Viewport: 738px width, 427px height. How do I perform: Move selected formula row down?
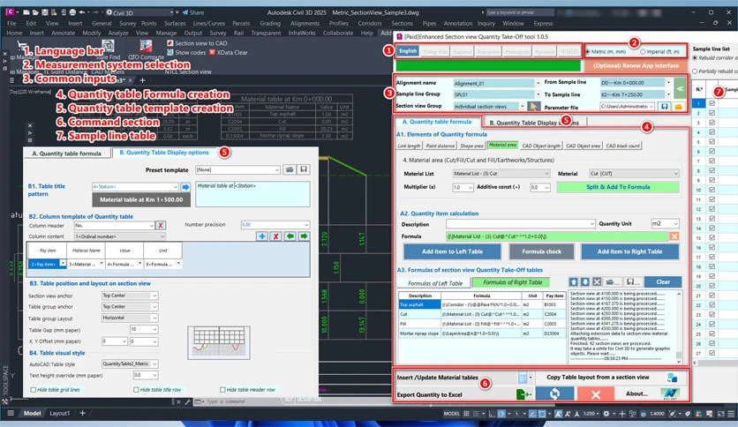(585, 281)
